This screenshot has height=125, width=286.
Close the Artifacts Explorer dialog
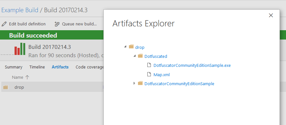click(271, 15)
